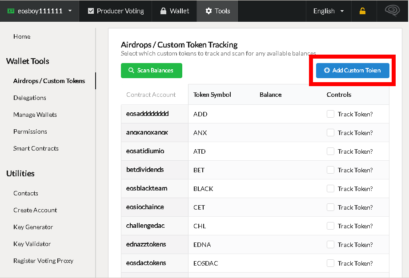Open the eosboy111111 account dropdown
The height and width of the screenshot is (278, 409).
(x=40, y=11)
